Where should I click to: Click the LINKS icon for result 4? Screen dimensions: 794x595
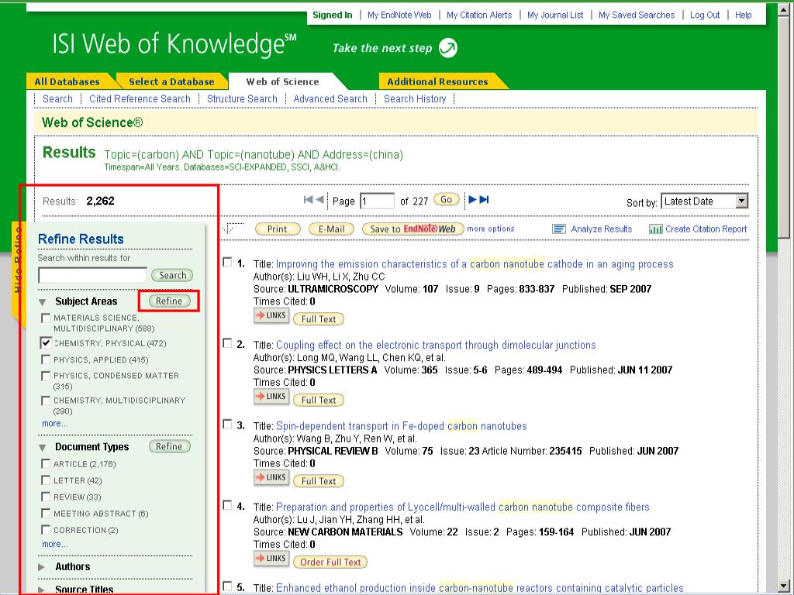click(x=271, y=559)
